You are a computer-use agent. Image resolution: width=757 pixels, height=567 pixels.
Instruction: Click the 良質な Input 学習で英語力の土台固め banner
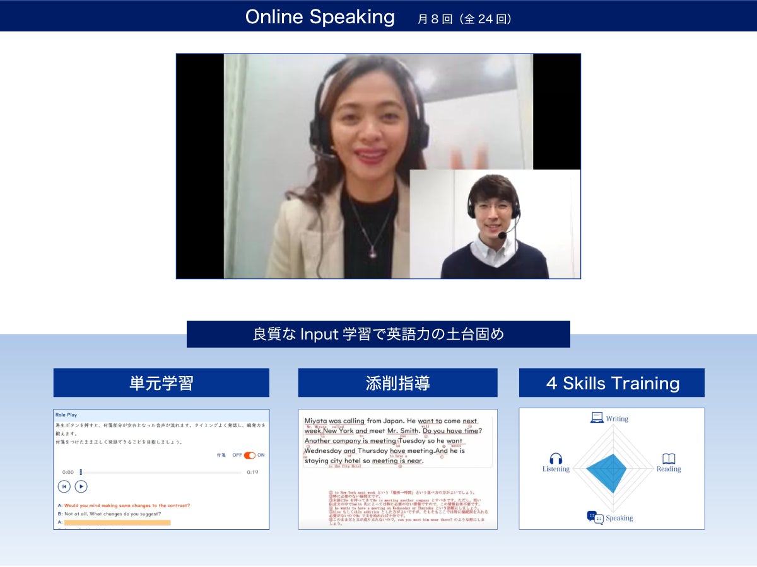coord(378,334)
